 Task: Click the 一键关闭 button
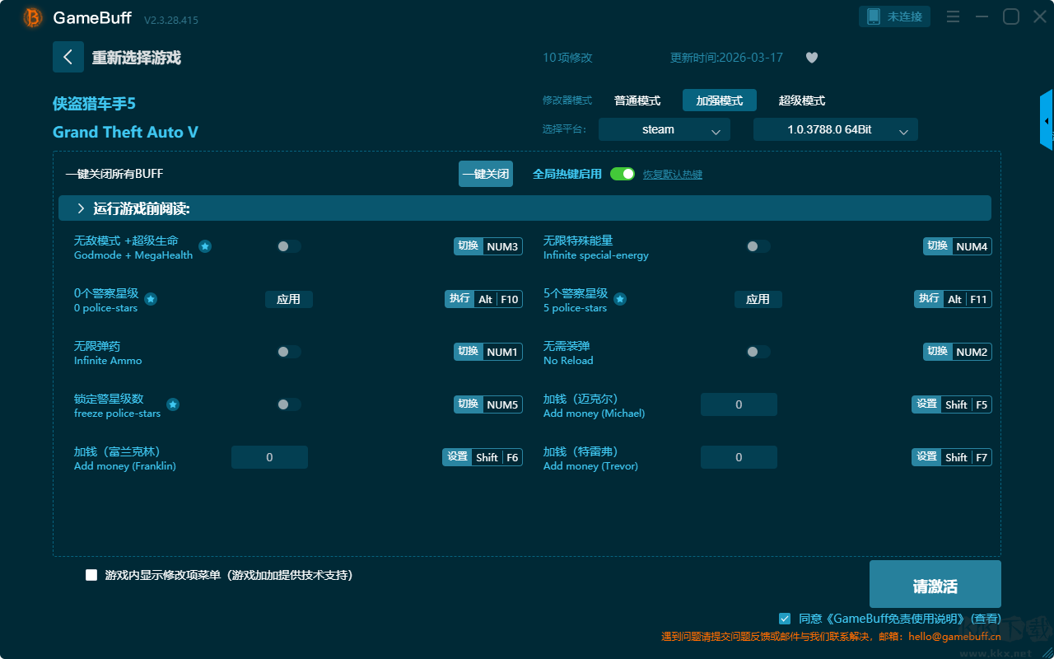(486, 174)
